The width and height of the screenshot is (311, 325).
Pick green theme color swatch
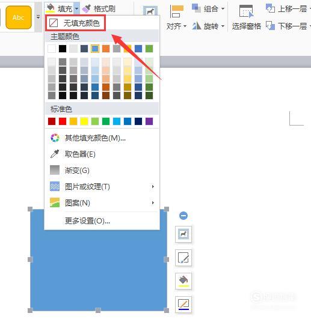tap(149, 49)
